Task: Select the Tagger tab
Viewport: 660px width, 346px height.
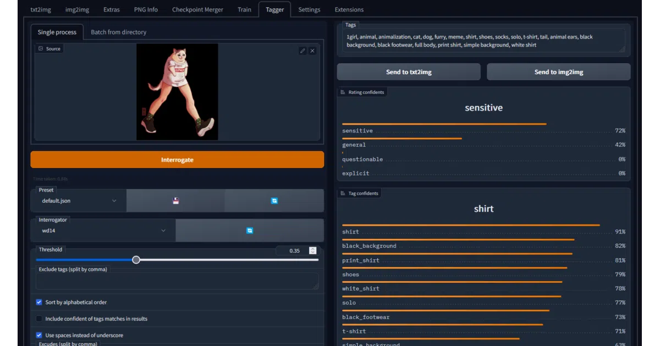Action: coord(275,9)
